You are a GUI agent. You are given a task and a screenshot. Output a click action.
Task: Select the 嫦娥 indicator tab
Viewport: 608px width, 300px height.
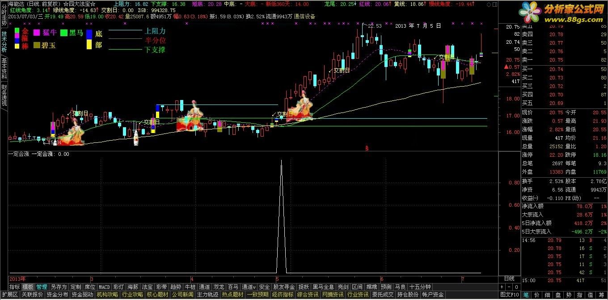coord(372,287)
